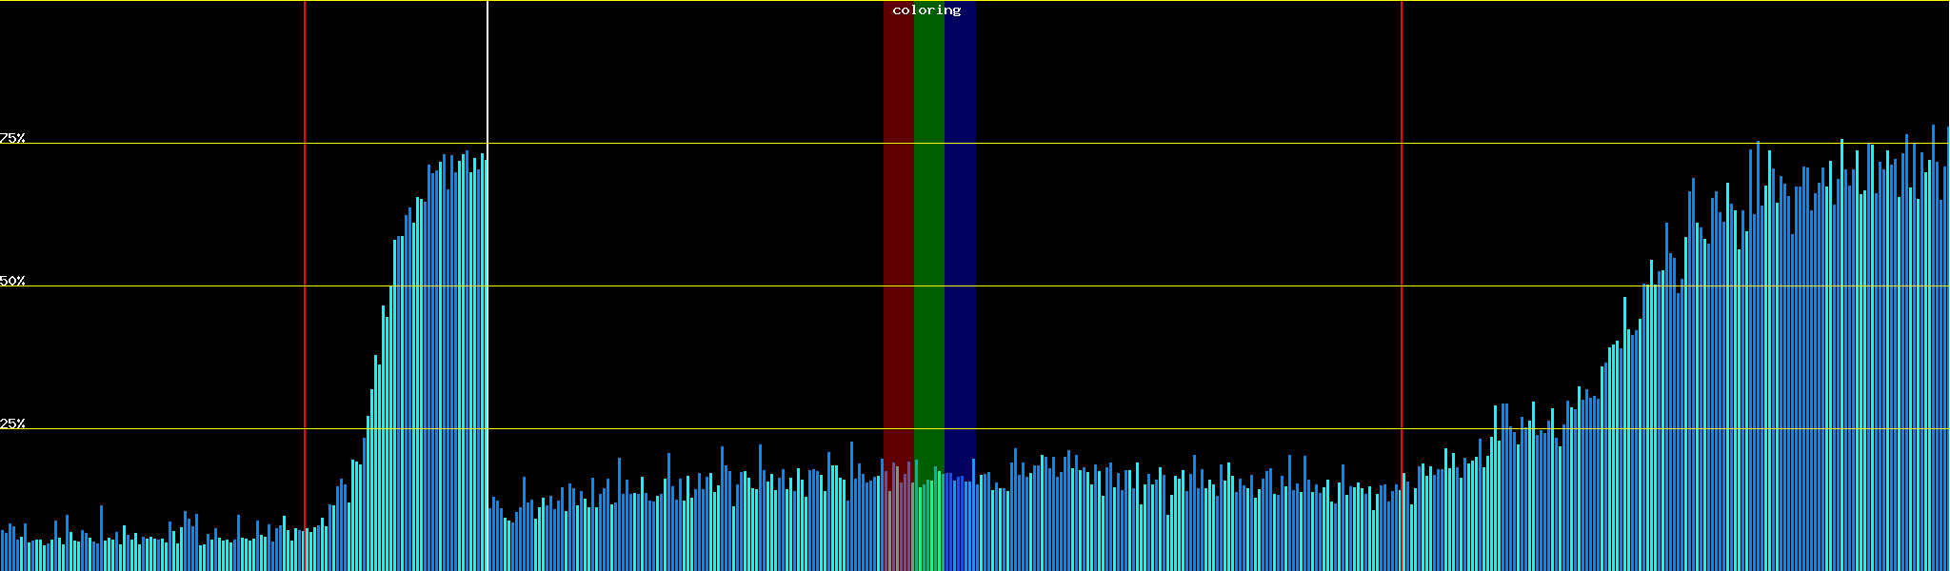Viewport: 1950px width, 571px height.
Task: Select the dark red coloring band
Action: pos(898,238)
